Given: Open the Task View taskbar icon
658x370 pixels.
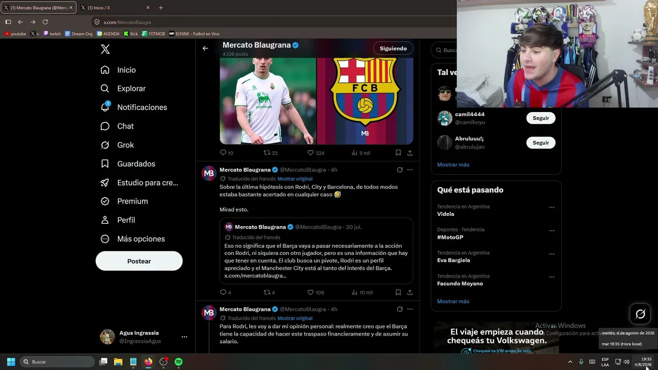Looking at the screenshot, I should point(103,362).
